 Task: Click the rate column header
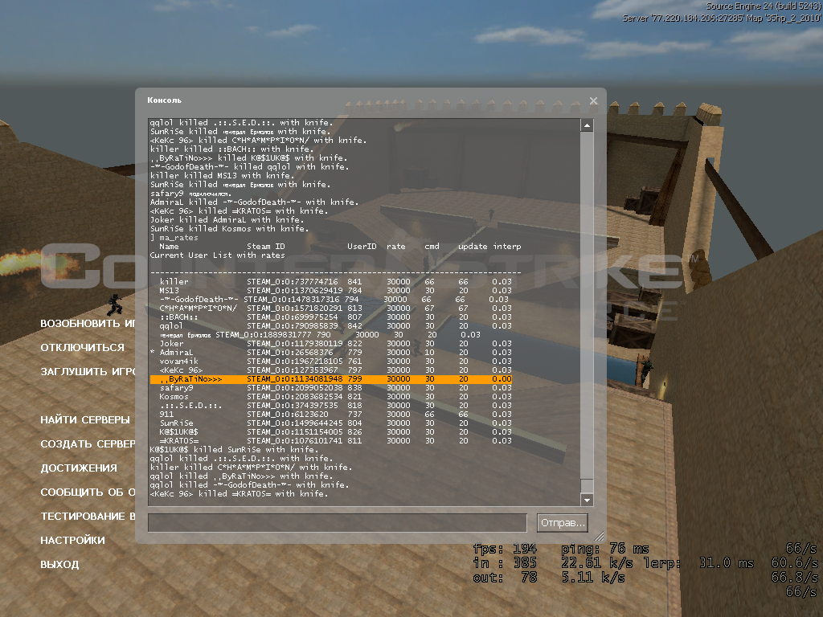coord(395,246)
